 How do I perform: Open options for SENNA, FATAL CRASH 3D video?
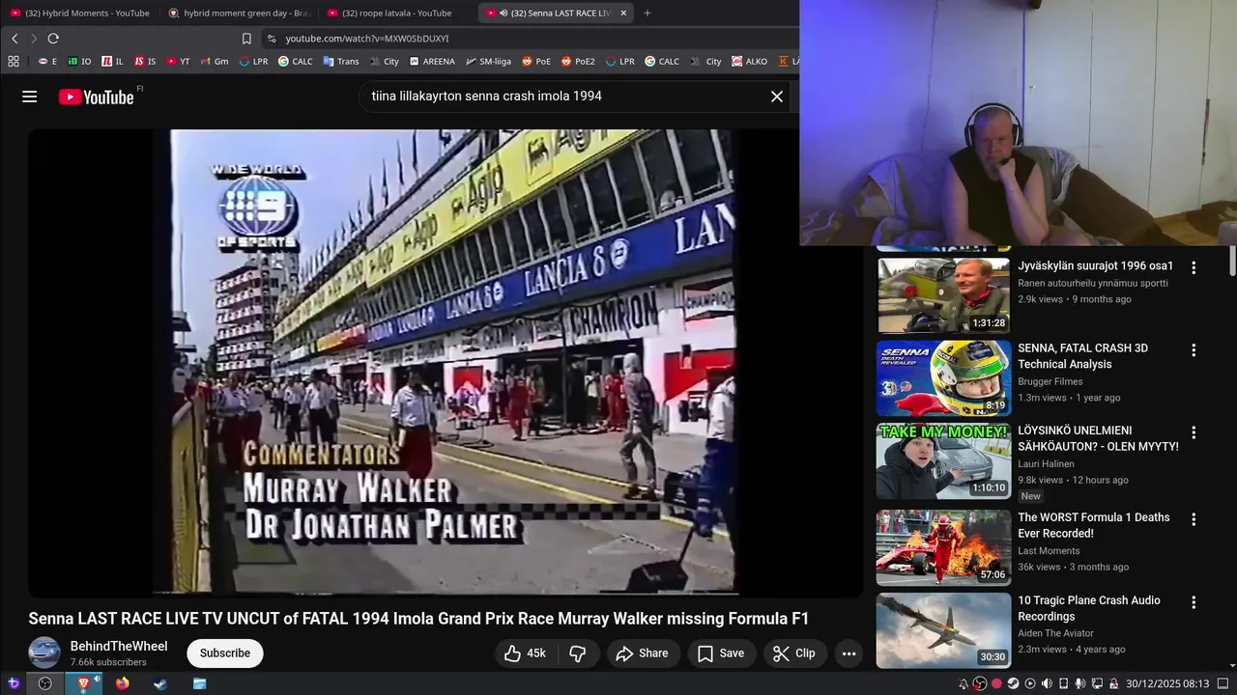click(1194, 350)
